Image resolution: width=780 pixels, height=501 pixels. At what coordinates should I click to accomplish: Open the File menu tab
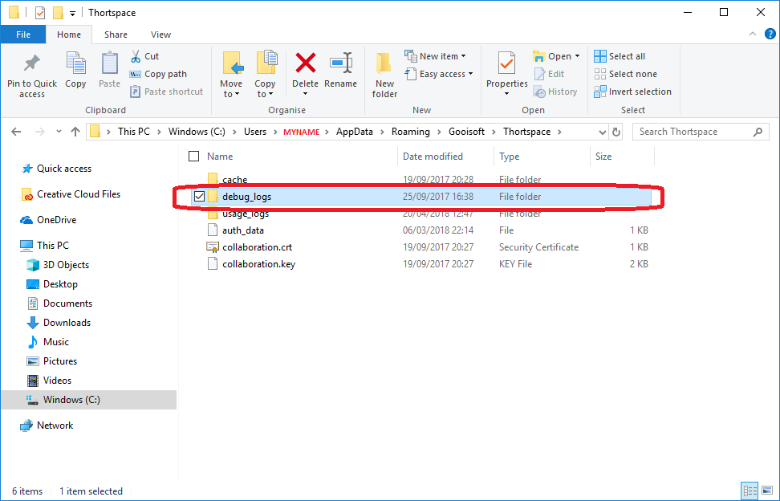click(x=23, y=35)
